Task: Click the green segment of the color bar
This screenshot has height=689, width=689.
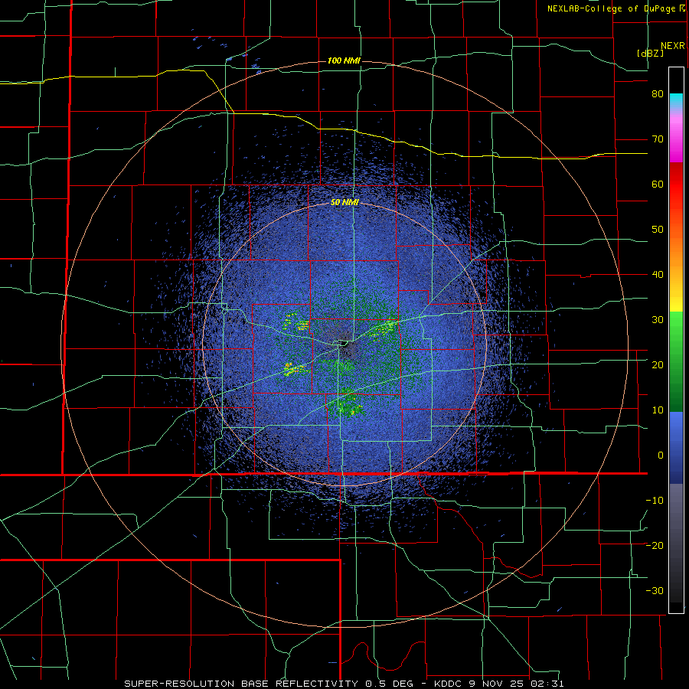Action: [x=676, y=361]
